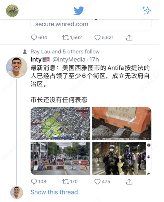Open the sparkle top tweets icon
This screenshot has height=202, width=164.
(x=147, y=10)
